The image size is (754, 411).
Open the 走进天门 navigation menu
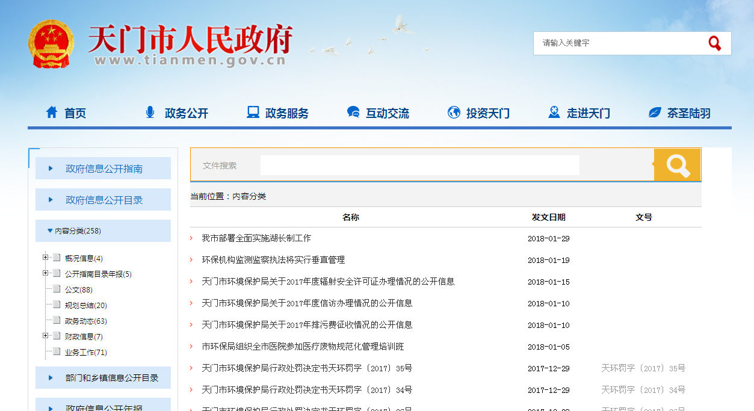click(x=588, y=113)
